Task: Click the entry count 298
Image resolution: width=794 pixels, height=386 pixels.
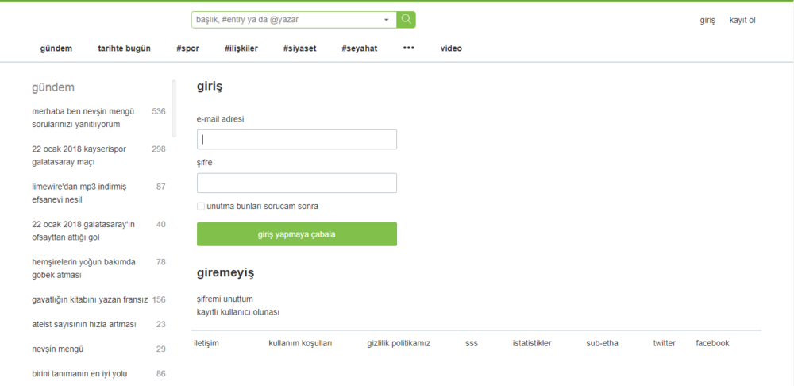Action: click(159, 149)
